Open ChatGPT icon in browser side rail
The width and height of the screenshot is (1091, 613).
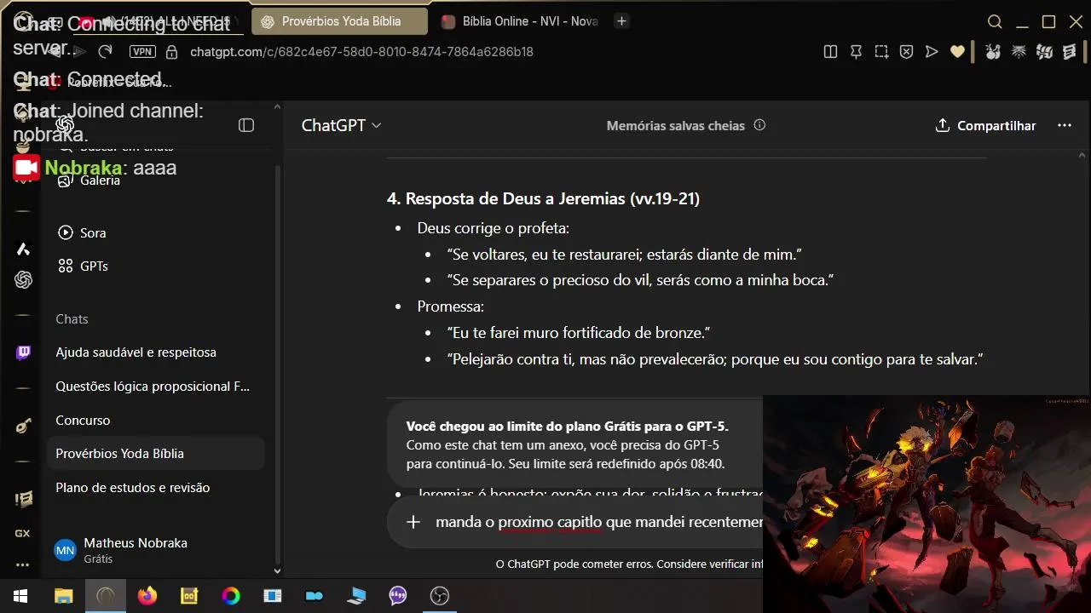[23, 279]
